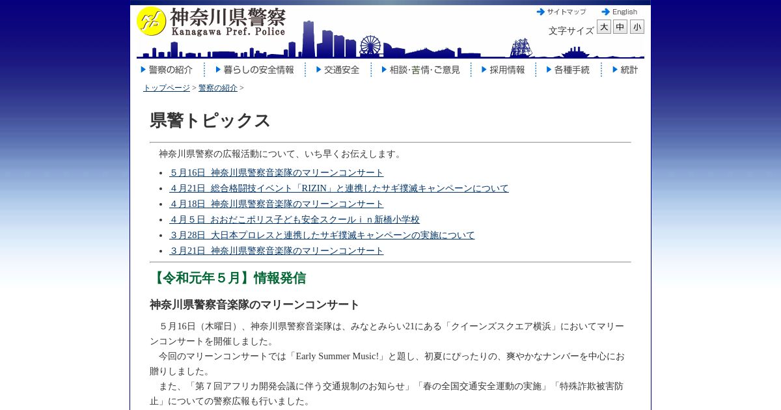781x410 pixels.
Task: Set text size to 大
Action: click(604, 27)
